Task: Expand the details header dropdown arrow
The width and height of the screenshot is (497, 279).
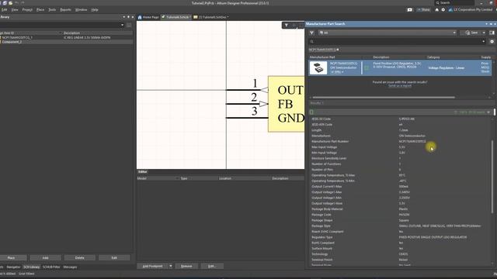Action: click(488, 112)
